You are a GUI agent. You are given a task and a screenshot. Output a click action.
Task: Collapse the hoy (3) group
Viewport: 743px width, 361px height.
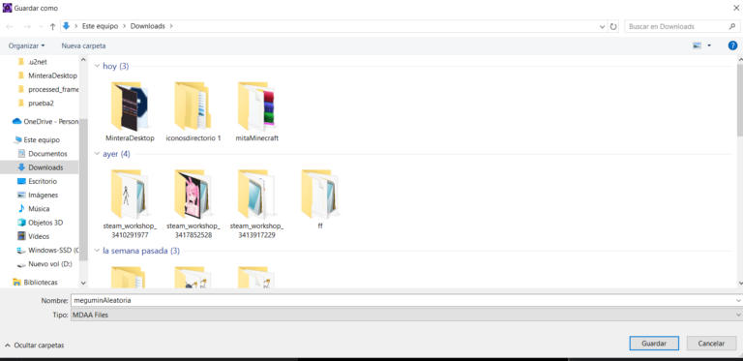pyautogui.click(x=97, y=67)
